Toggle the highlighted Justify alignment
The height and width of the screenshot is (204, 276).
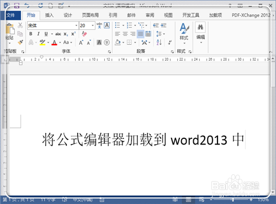coord(140,34)
